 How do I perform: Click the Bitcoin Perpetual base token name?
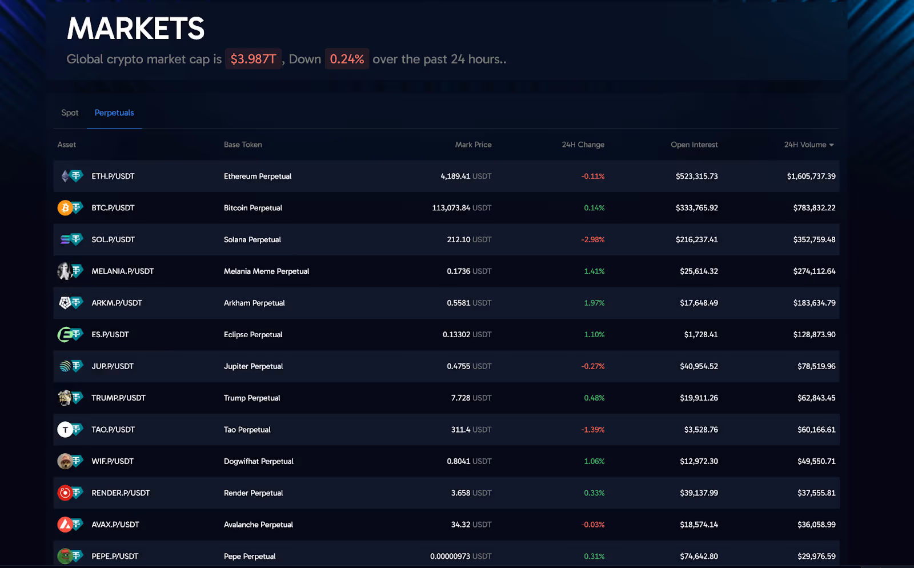253,208
